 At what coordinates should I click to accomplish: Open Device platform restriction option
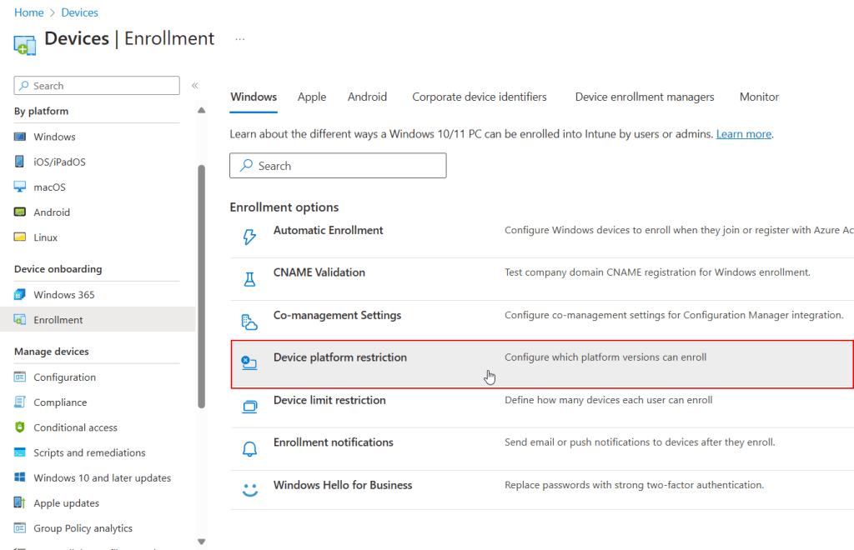(x=340, y=357)
